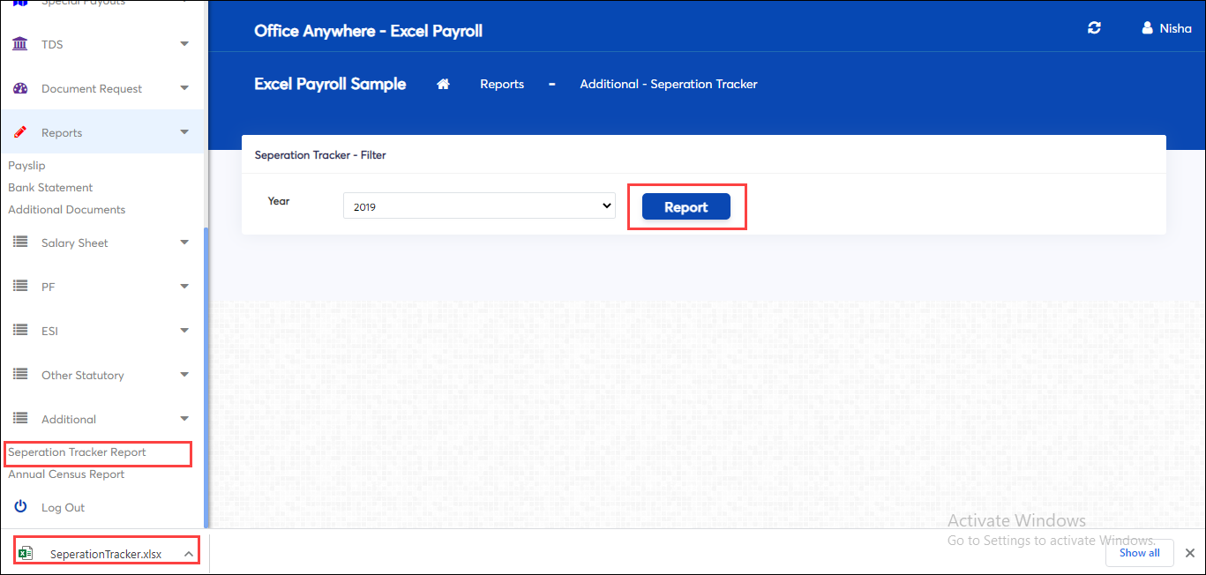This screenshot has width=1206, height=575.
Task: Click the list icon beside ESI
Action: [x=20, y=331]
